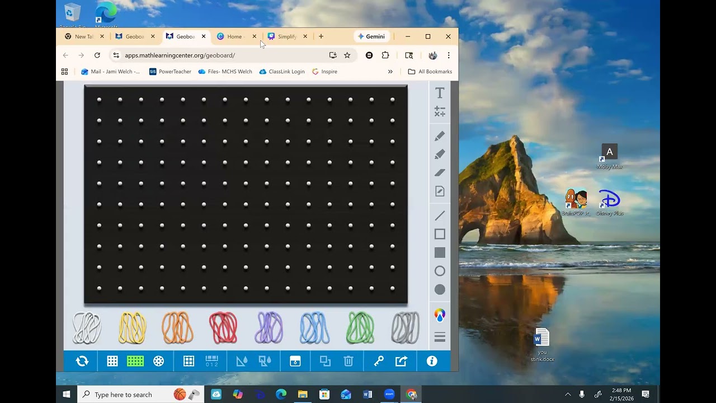
Task: Pick the yellow rubber band pile
Action: tap(133, 328)
